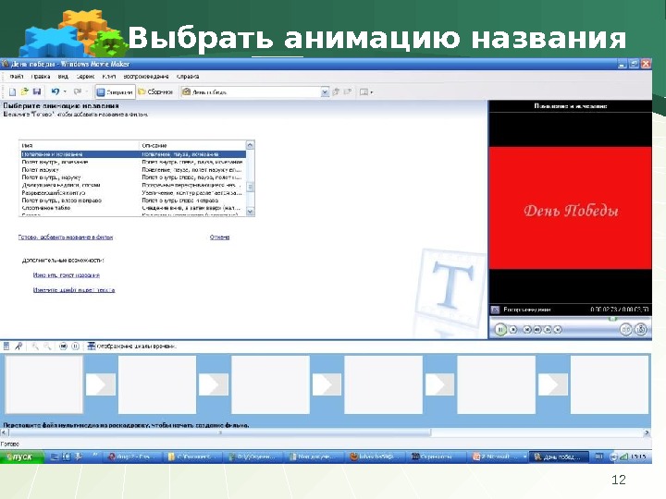This screenshot has width=666, height=499.
Task: Click Изменить шрифт и цвет текста link
Action: point(74,290)
